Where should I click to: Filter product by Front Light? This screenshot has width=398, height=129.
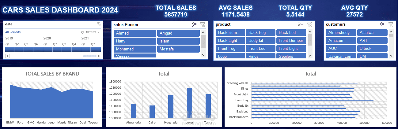[291, 48]
